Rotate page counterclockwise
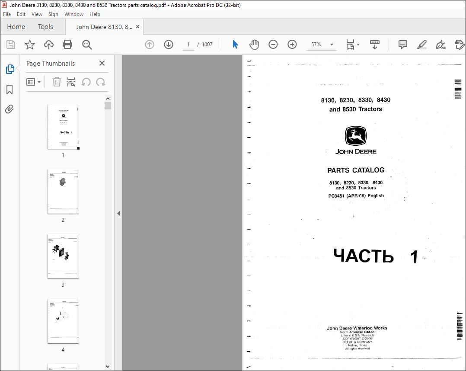The height and width of the screenshot is (371, 466). point(86,82)
